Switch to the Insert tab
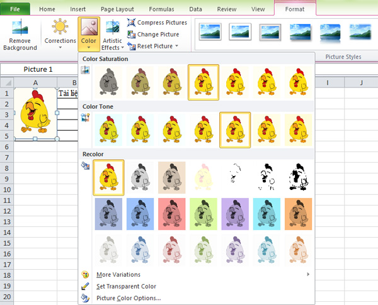The width and height of the screenshot is (378, 305). [78, 9]
